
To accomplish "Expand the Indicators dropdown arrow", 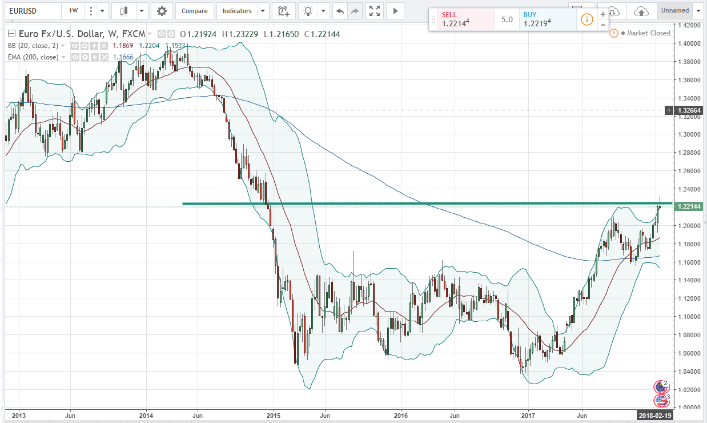I will [262, 10].
